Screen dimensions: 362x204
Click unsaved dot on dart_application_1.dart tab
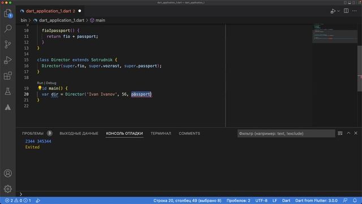click(x=80, y=11)
